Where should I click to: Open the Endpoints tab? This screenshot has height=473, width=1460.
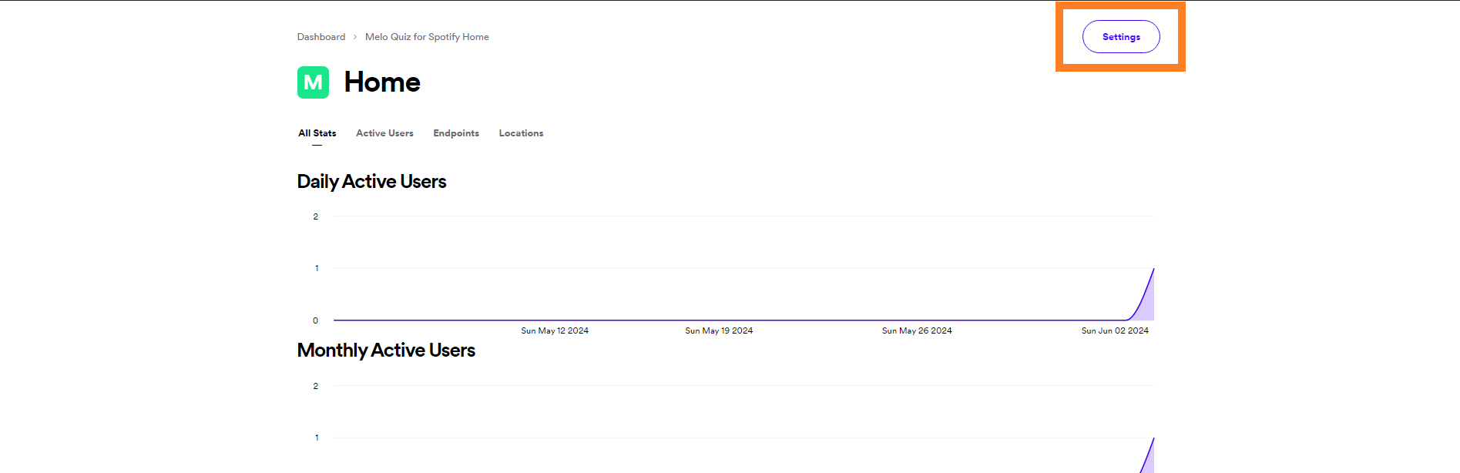(x=456, y=133)
